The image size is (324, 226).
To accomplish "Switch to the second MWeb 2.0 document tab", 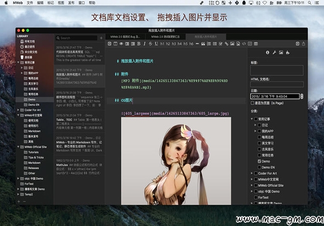I will [165, 37].
